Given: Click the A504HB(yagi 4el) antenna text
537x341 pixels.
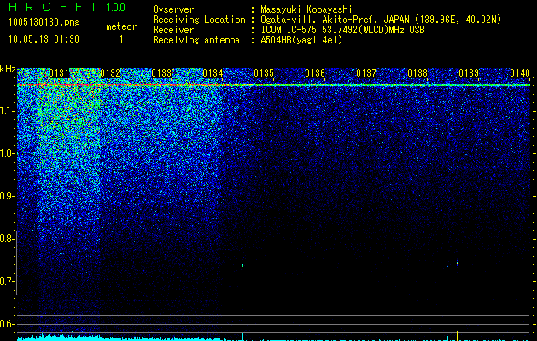Looking at the screenshot, I should point(301,40).
